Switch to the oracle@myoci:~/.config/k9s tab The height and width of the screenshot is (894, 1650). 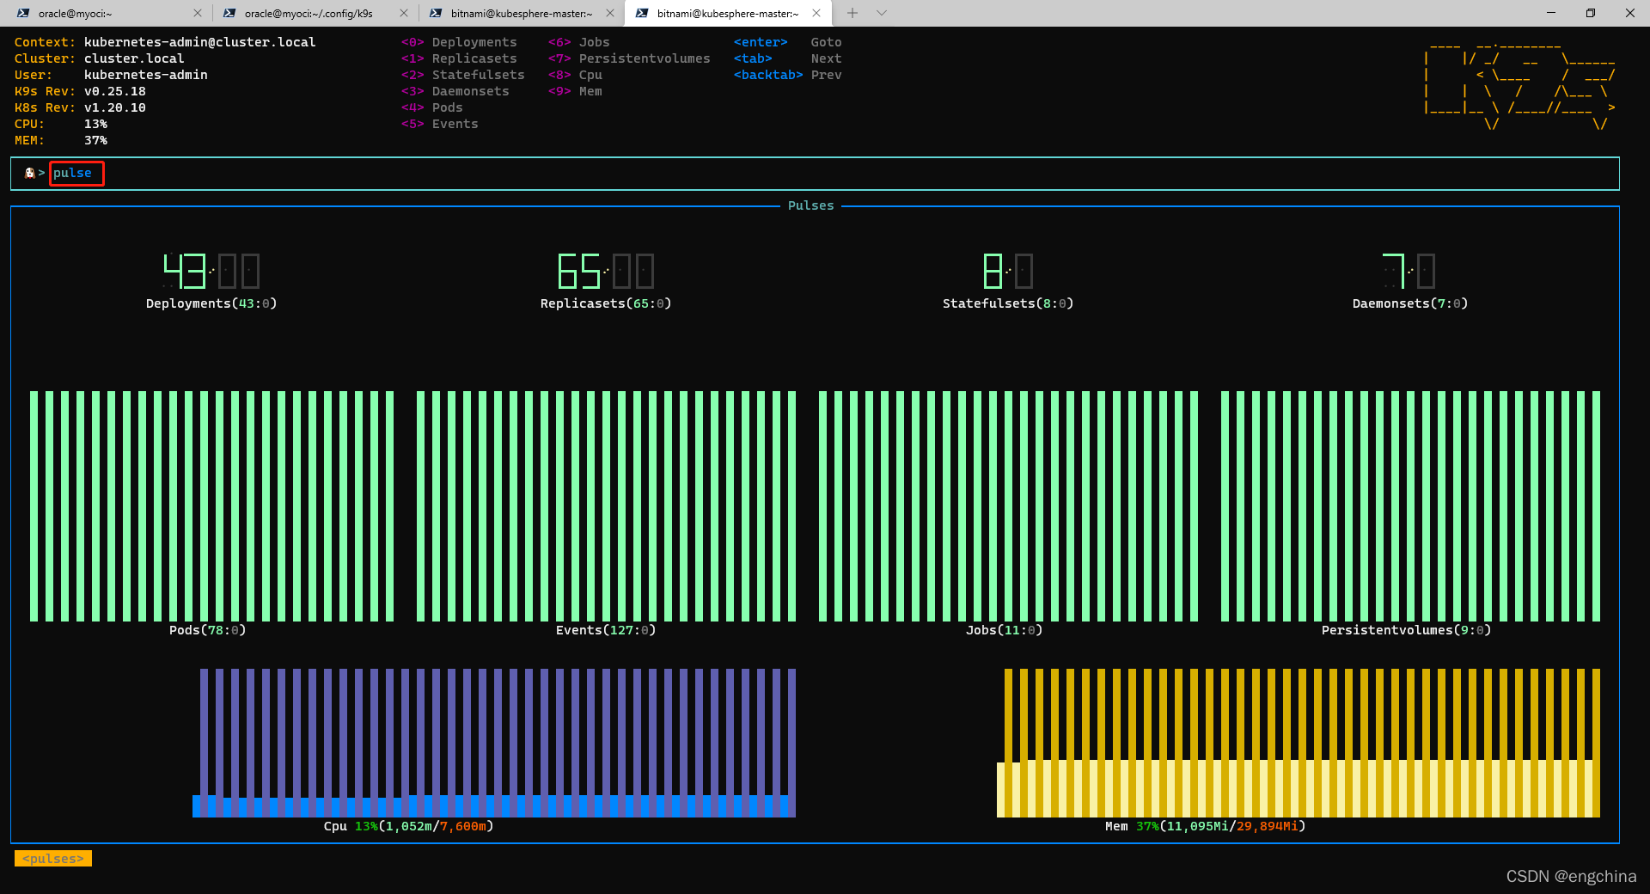point(314,13)
